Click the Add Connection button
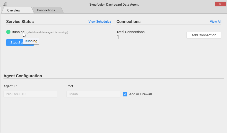 coord(204,35)
